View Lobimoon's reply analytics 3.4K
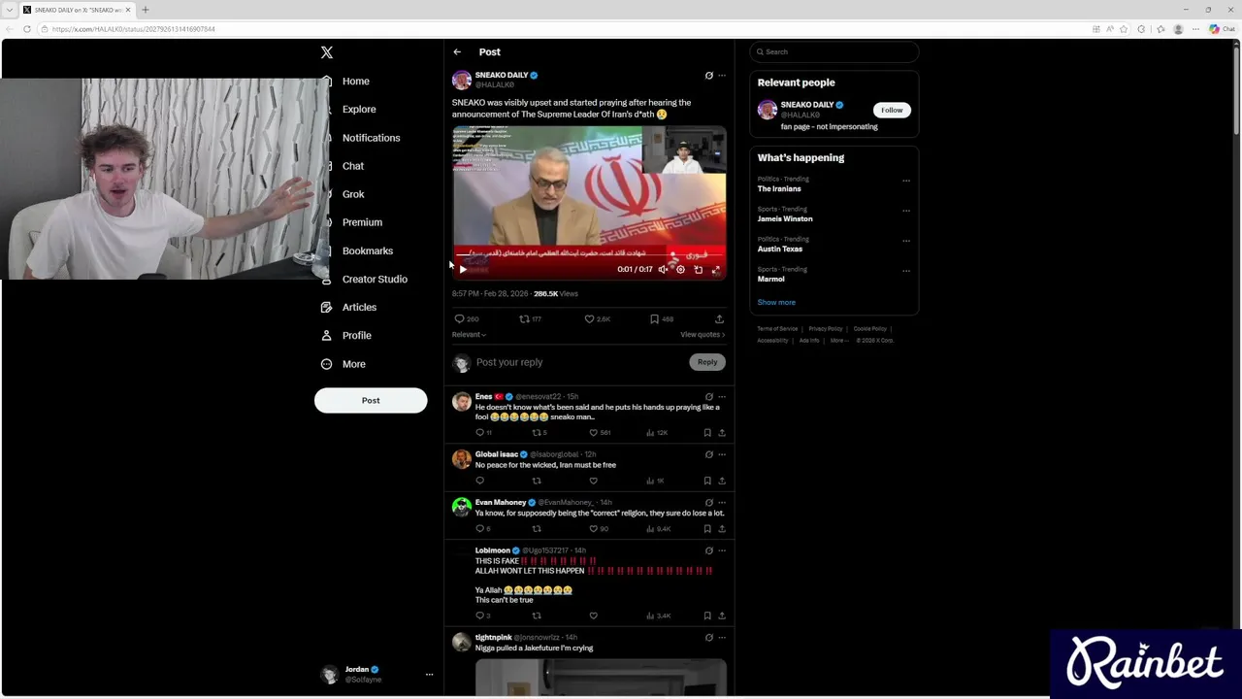Image resolution: width=1242 pixels, height=699 pixels. click(660, 616)
